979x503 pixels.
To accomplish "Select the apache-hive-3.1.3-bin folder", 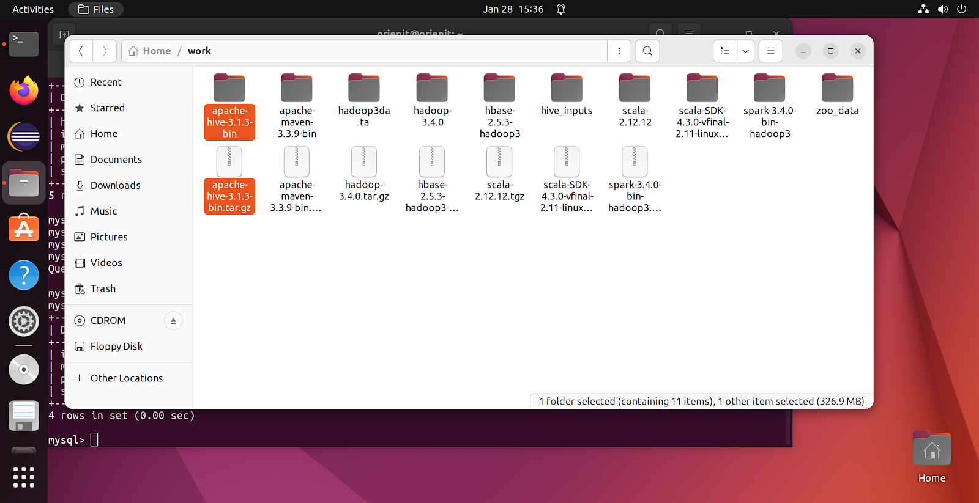I will 229,106.
